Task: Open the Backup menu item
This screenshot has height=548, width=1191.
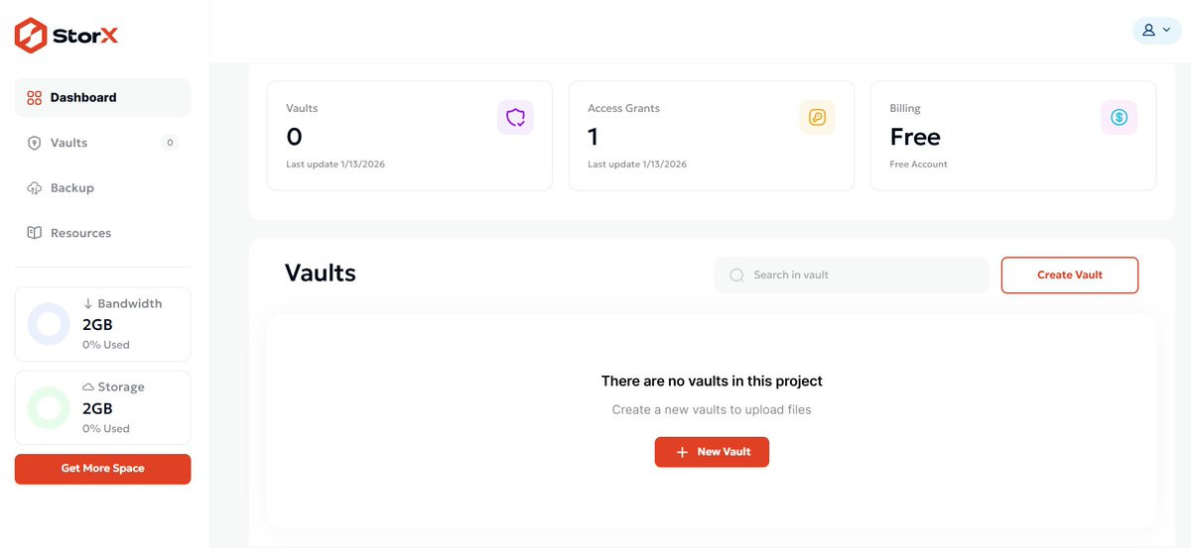Action: (x=72, y=188)
